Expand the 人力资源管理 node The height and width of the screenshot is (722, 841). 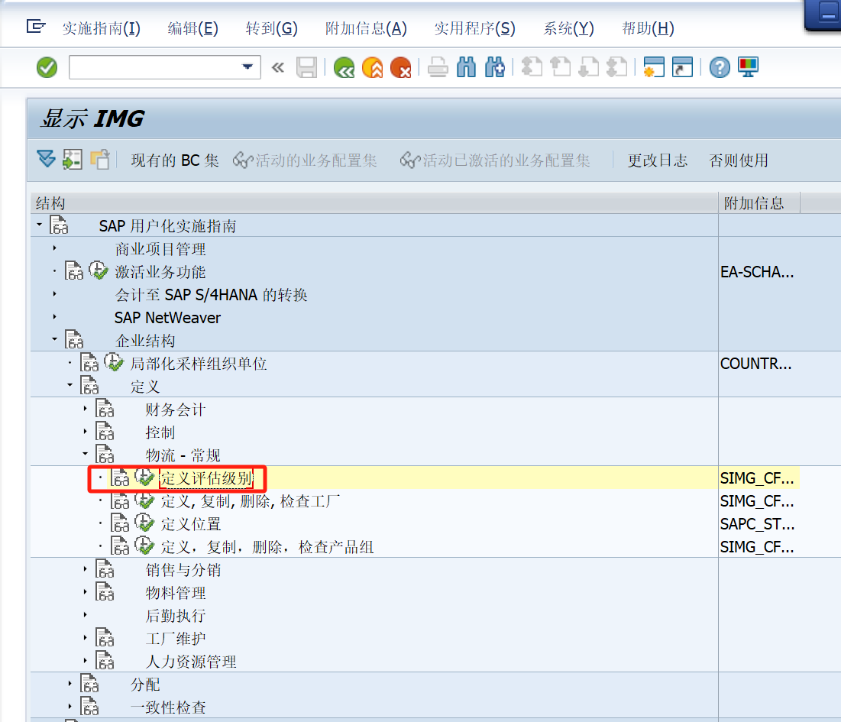[86, 661]
